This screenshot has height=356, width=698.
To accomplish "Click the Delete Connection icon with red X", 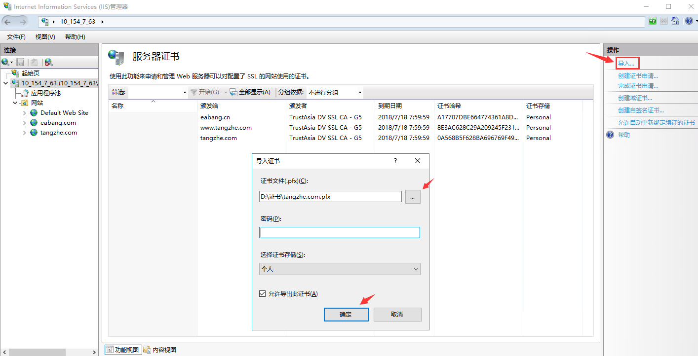I will point(48,62).
